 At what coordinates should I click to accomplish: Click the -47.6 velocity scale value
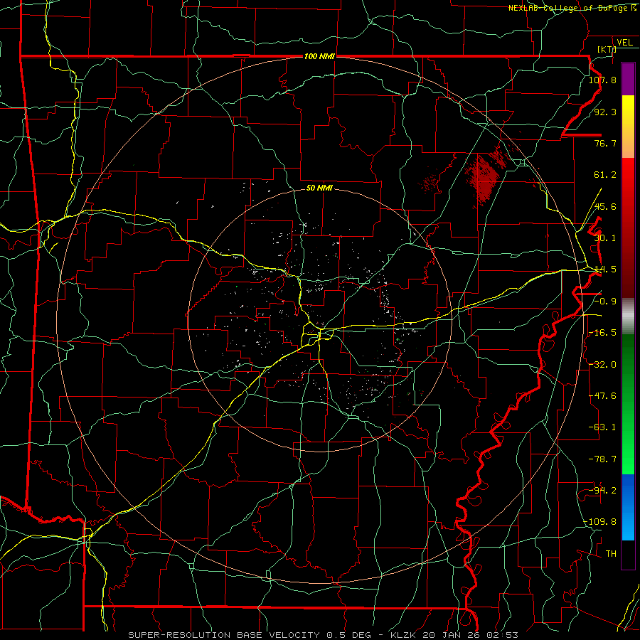pos(602,396)
